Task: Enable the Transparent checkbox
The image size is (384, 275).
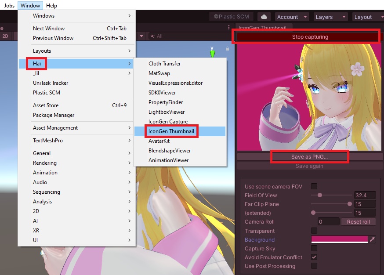Action: click(314, 231)
